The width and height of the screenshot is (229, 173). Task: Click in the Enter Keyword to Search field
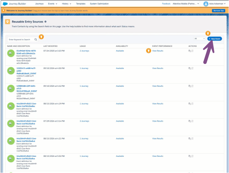tap(21, 39)
